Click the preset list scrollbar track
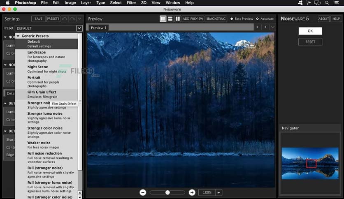Viewport: 344px width, 199px height. pyautogui.click(x=80, y=180)
